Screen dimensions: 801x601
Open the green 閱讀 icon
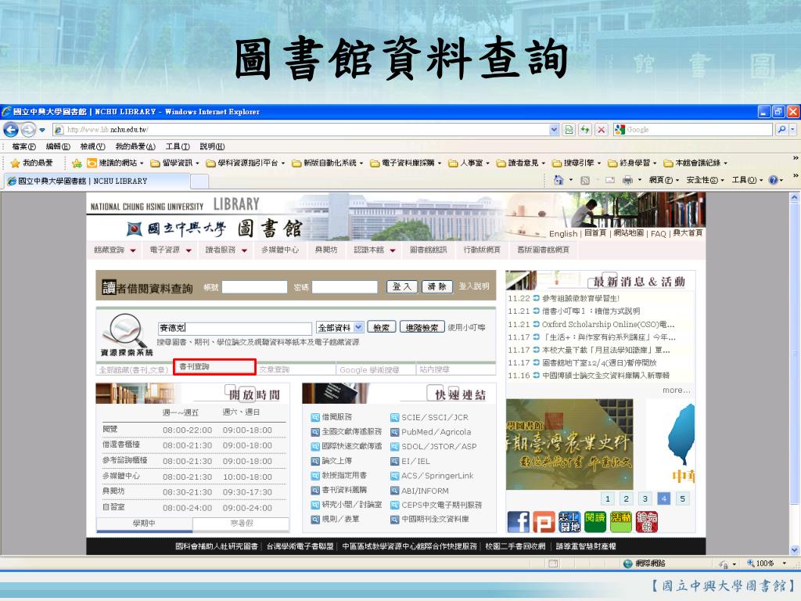tap(594, 522)
